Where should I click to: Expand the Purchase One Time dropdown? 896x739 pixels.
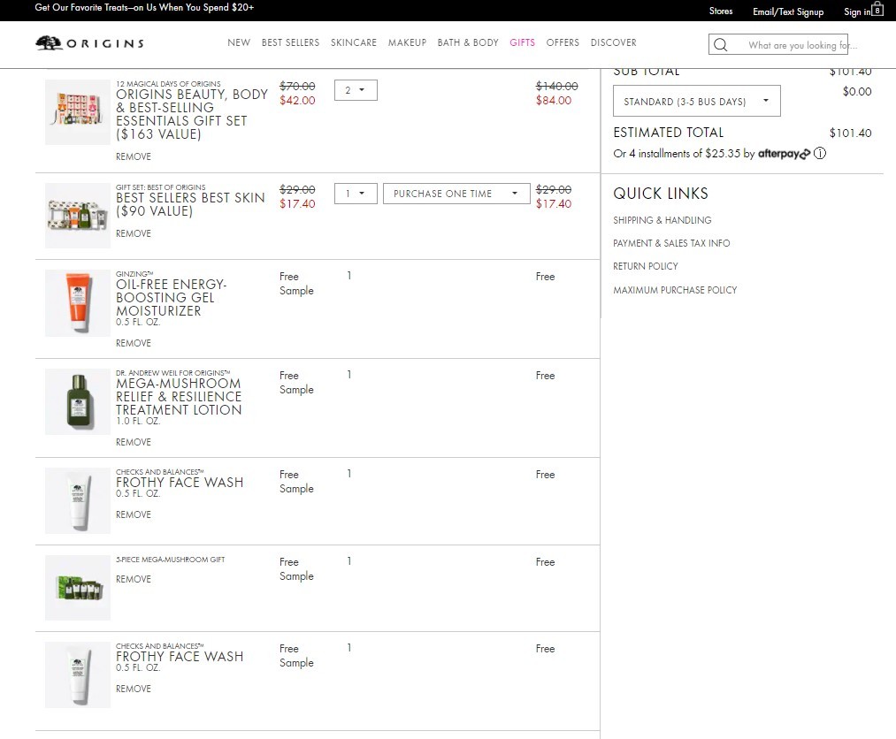pos(456,194)
